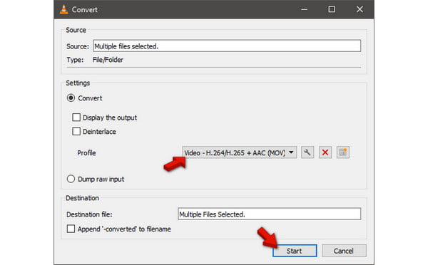Minimize the Convert window
Image resolution: width=428 pixels, height=265 pixels.
tap(305, 9)
